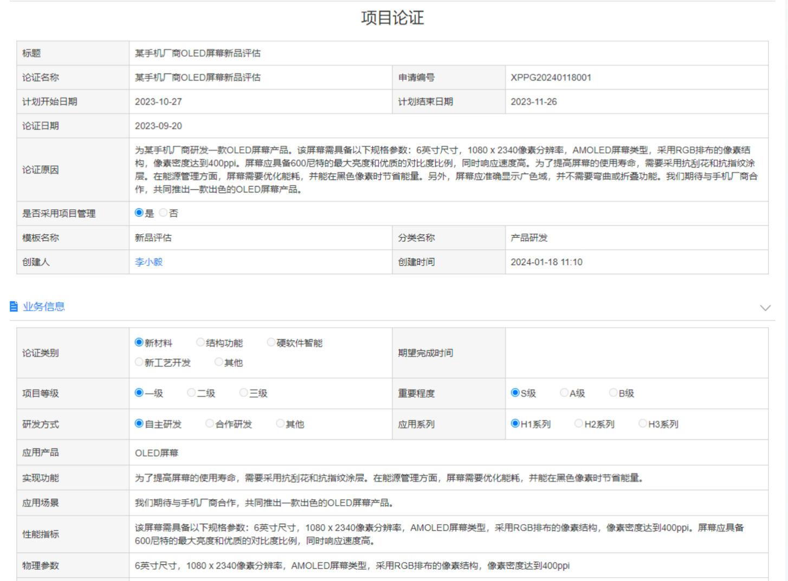Click the 业务信息 document icon
This screenshot has width=788, height=581.
pos(14,307)
